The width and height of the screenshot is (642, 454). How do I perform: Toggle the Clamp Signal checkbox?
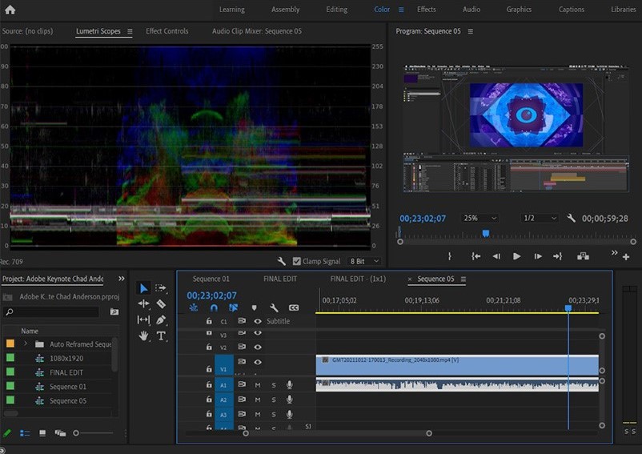pyautogui.click(x=297, y=261)
